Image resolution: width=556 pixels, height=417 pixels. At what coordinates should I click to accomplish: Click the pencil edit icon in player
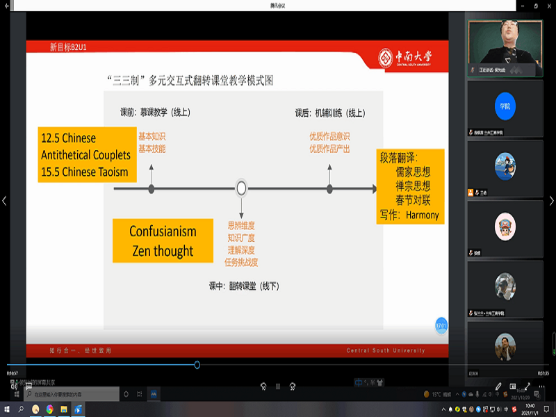coord(498,386)
